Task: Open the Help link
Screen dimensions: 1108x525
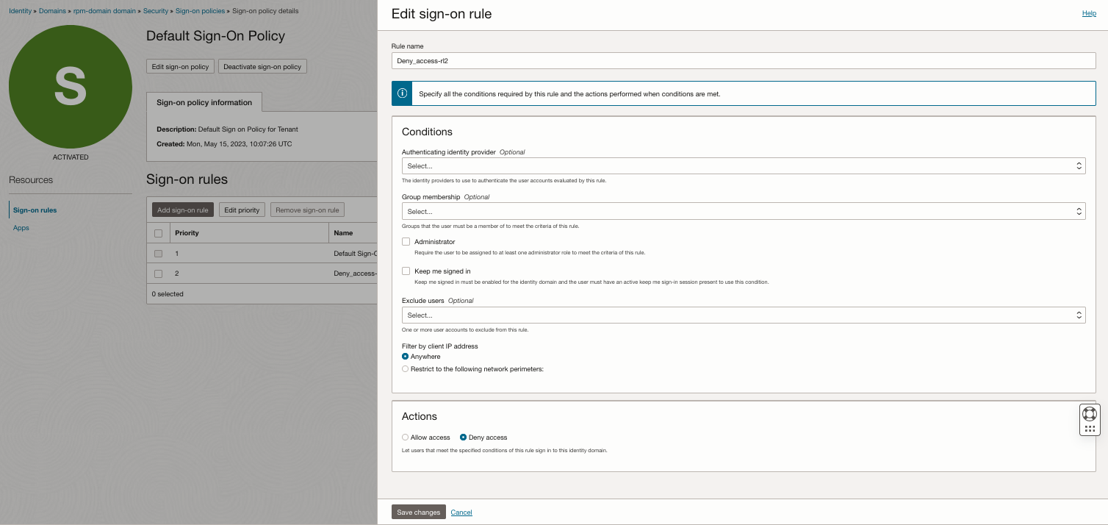Action: 1089,13
